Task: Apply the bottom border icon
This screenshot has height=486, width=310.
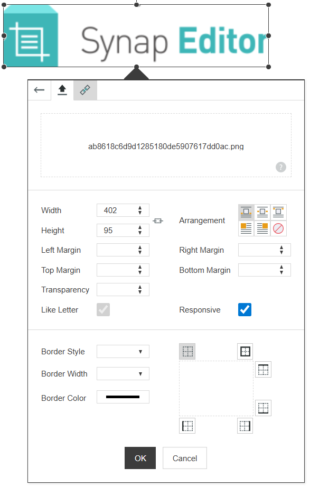Action: [x=264, y=408]
